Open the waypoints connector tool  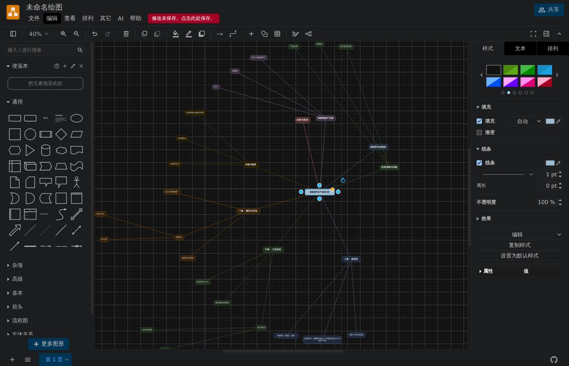coord(233,34)
